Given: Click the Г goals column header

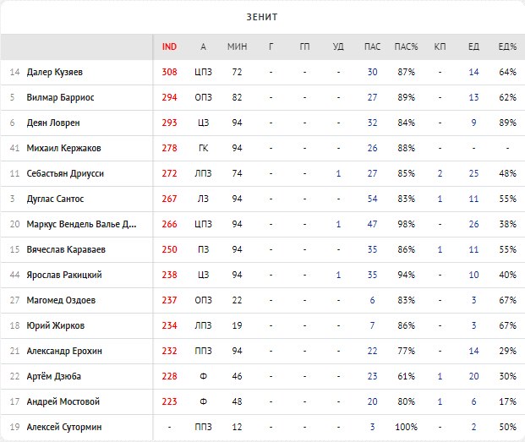Looking at the screenshot, I should (271, 46).
